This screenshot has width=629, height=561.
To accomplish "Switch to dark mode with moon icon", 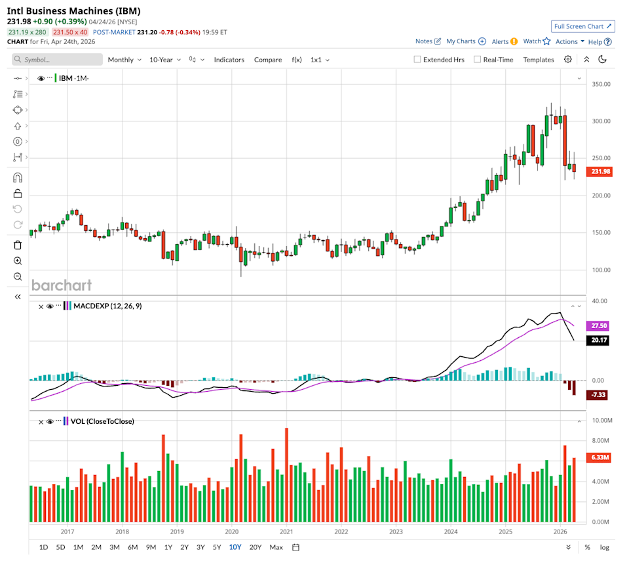I will click(603, 59).
